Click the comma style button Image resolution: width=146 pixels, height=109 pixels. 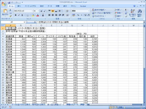pos(82,15)
